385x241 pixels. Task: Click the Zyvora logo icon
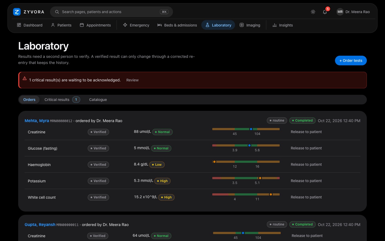pos(17,12)
